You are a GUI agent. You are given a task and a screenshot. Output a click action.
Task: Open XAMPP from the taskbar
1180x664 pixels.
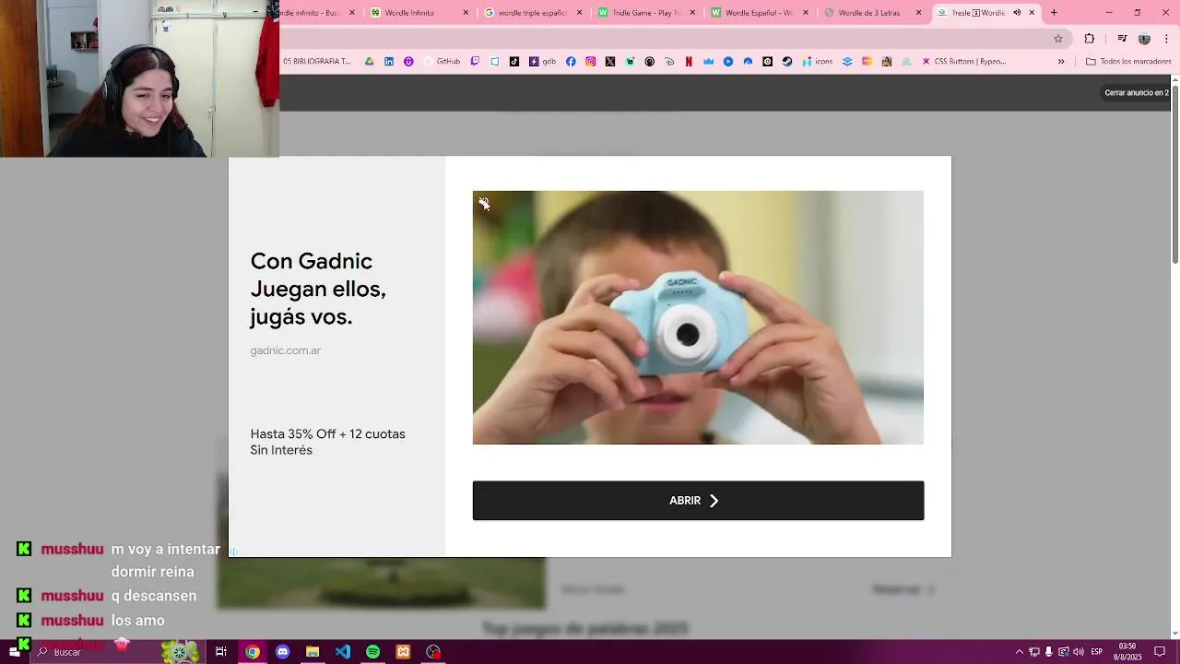point(403,652)
